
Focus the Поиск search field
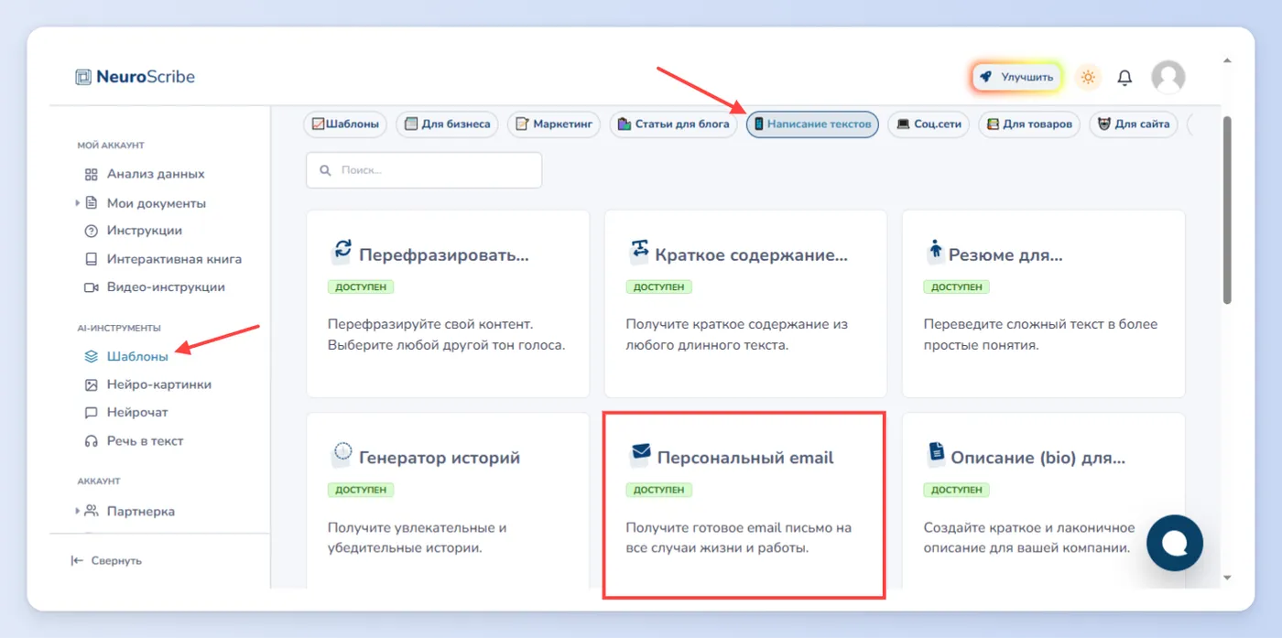(424, 170)
